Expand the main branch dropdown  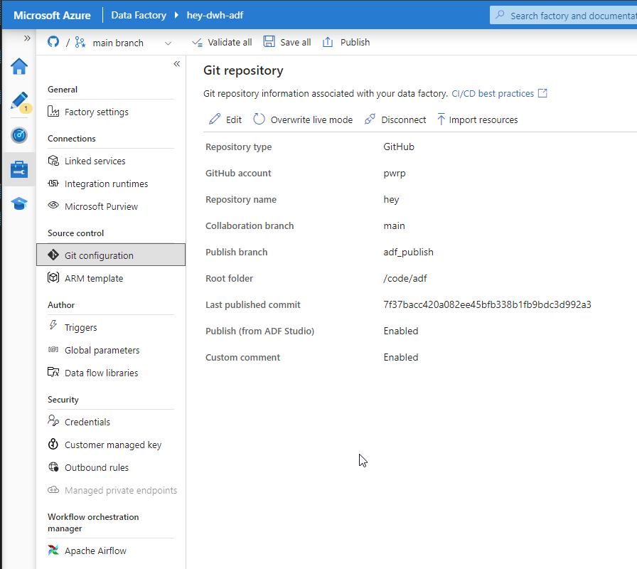pyautogui.click(x=168, y=43)
